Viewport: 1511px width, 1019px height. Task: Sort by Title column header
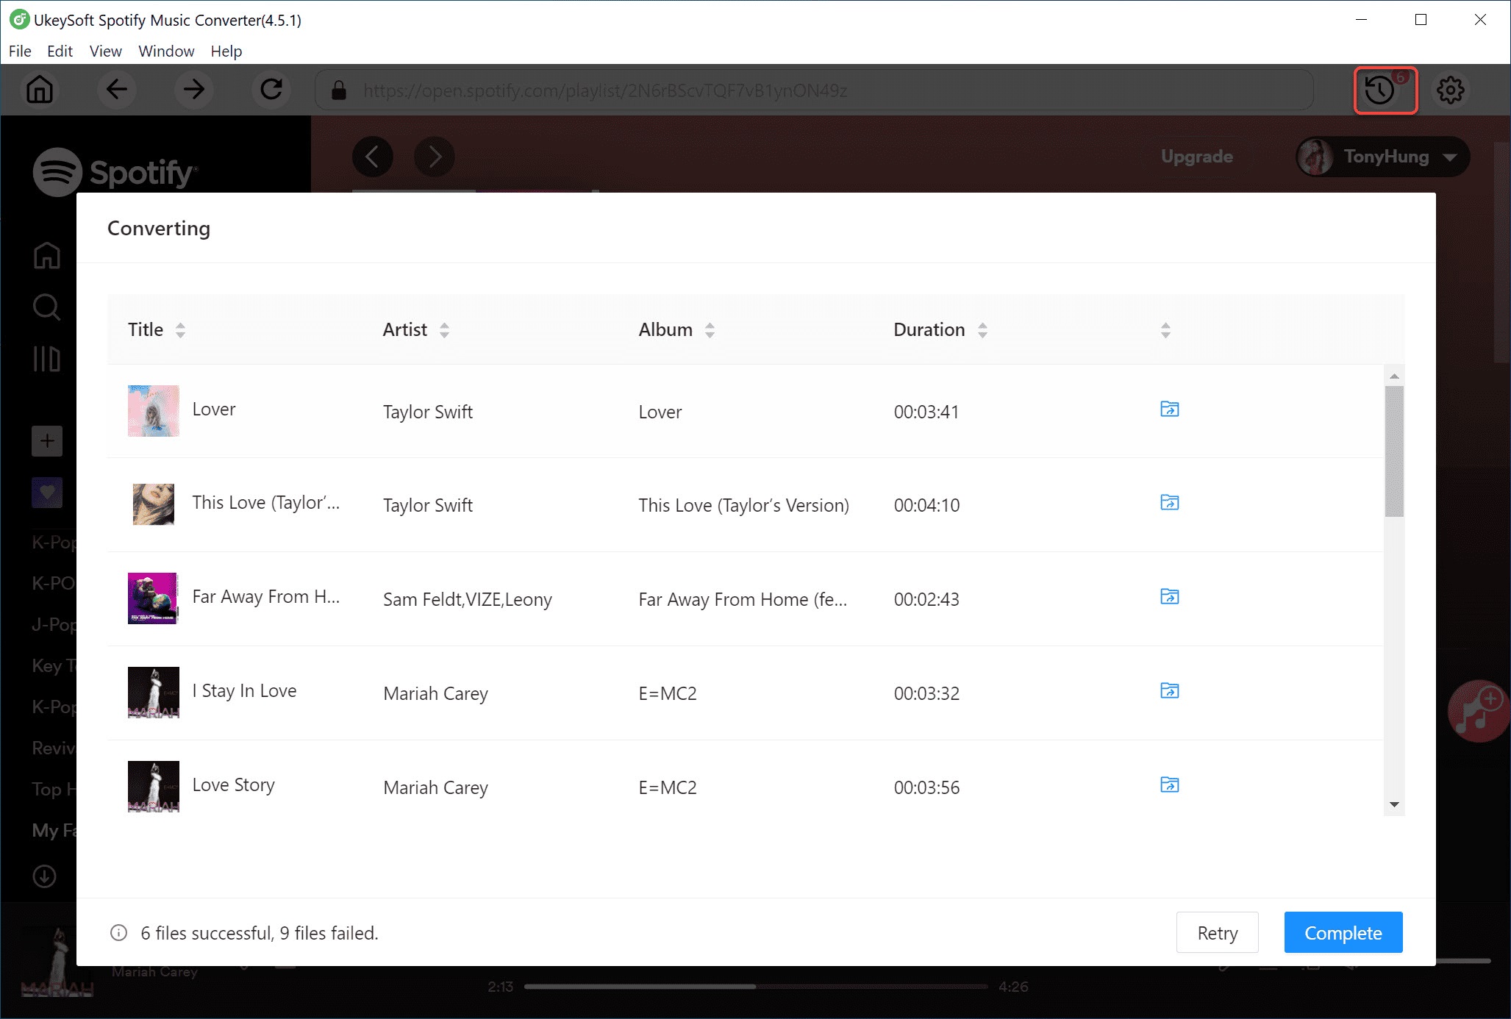pos(156,330)
